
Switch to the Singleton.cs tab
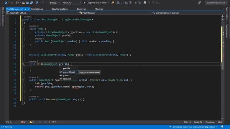coord(37,9)
